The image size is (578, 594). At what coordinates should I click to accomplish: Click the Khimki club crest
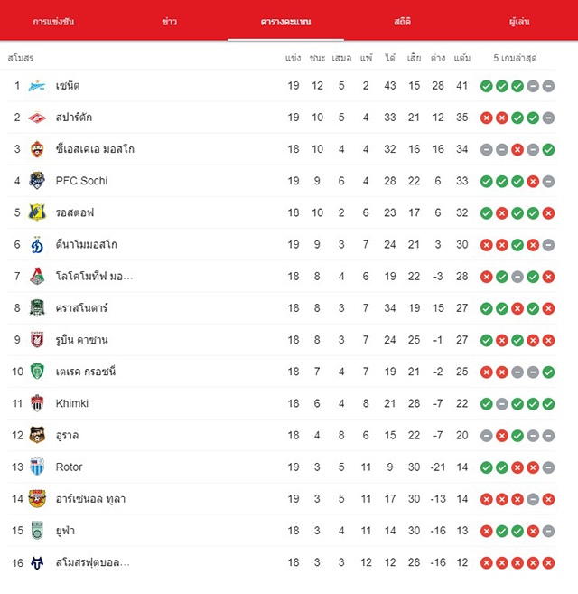pyautogui.click(x=37, y=403)
